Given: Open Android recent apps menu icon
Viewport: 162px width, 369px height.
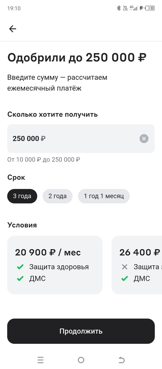Looking at the screenshot, I should pos(40,360).
